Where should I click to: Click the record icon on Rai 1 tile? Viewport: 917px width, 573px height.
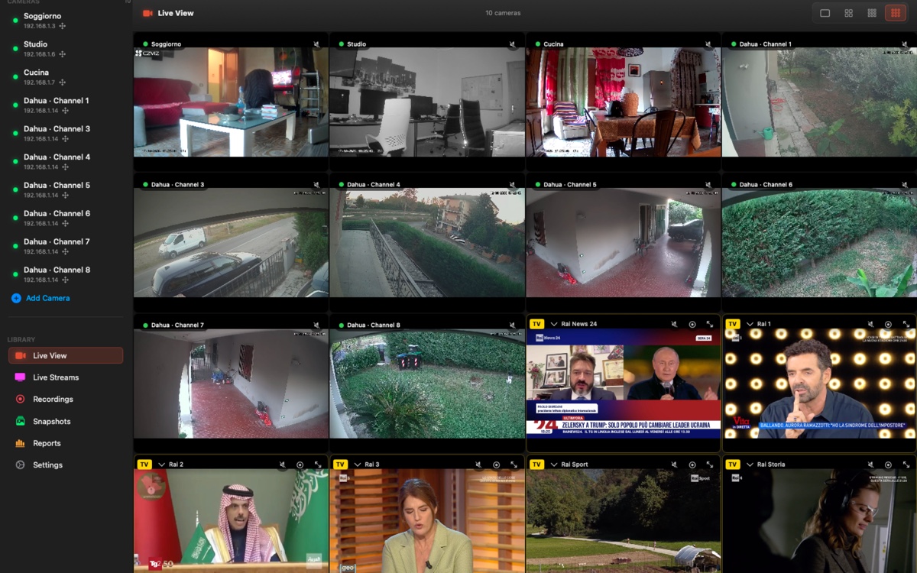[888, 324]
